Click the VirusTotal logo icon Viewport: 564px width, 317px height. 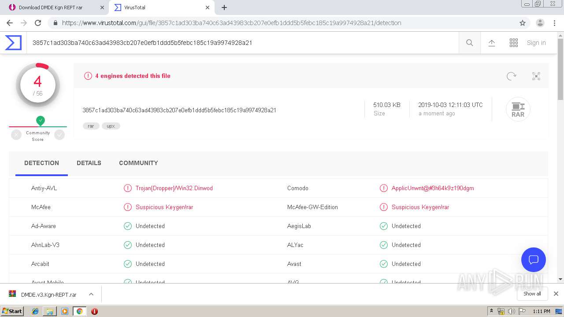click(13, 43)
